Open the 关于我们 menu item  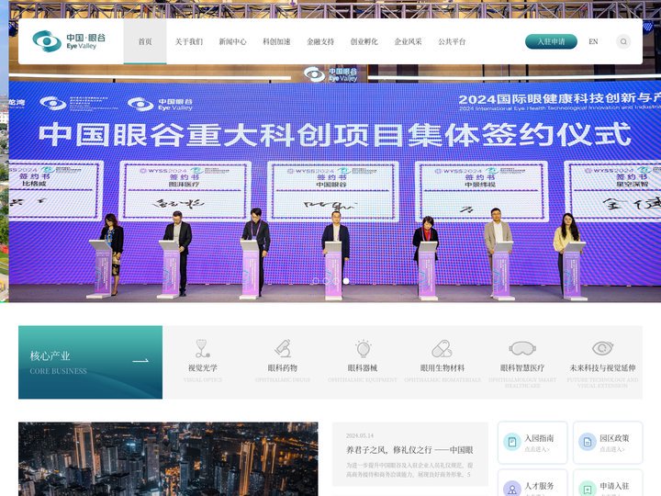tap(189, 41)
